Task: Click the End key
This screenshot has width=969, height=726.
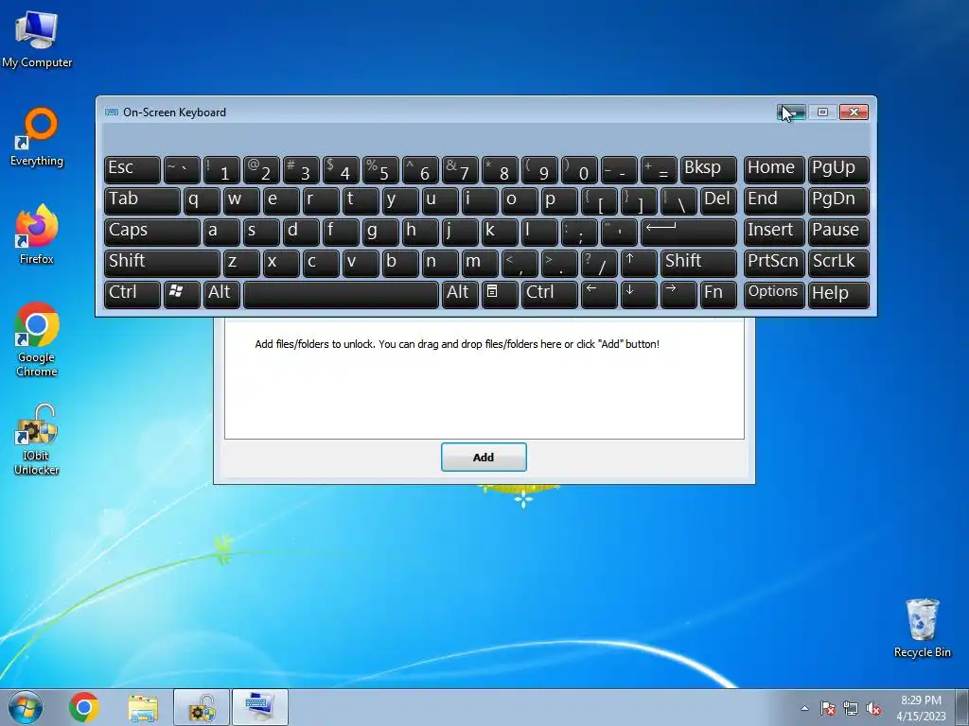Action: pos(774,200)
